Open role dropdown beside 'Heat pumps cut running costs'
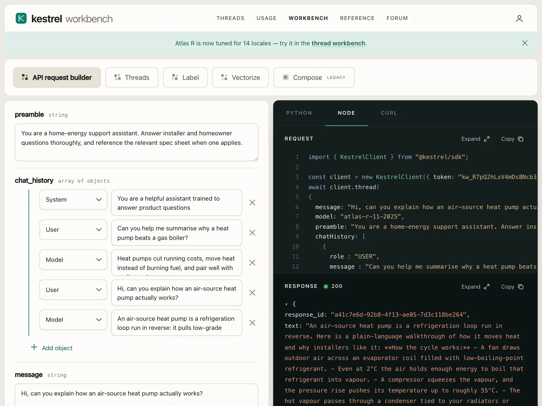Image resolution: width=542 pixels, height=406 pixels. pos(73,260)
